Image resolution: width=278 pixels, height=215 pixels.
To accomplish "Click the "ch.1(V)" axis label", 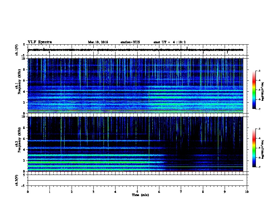I will tap(17, 50).
